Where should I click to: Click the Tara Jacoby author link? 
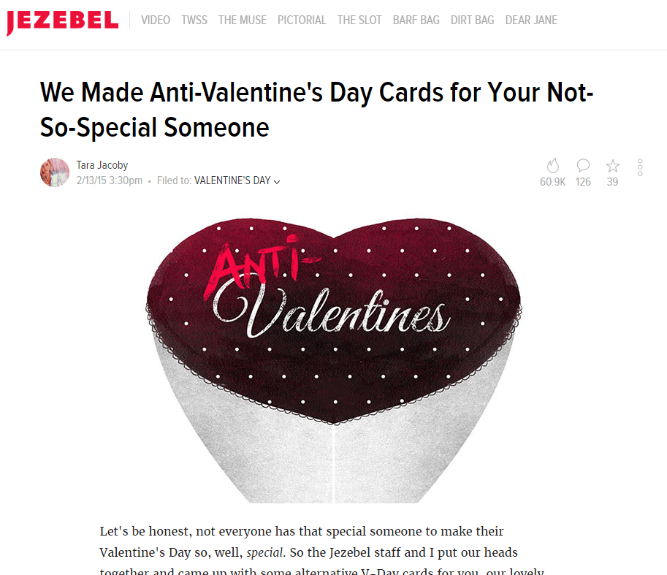click(102, 165)
